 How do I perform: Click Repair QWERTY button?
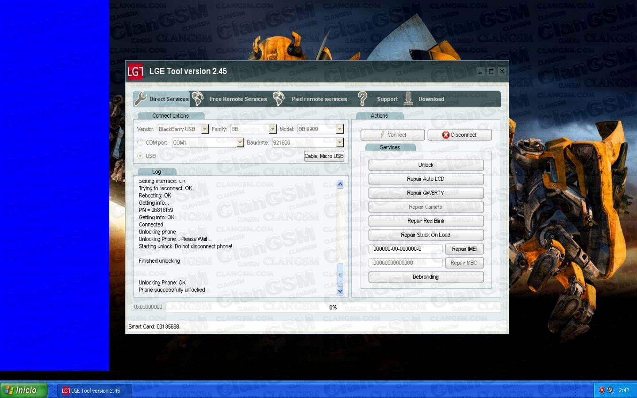click(426, 193)
